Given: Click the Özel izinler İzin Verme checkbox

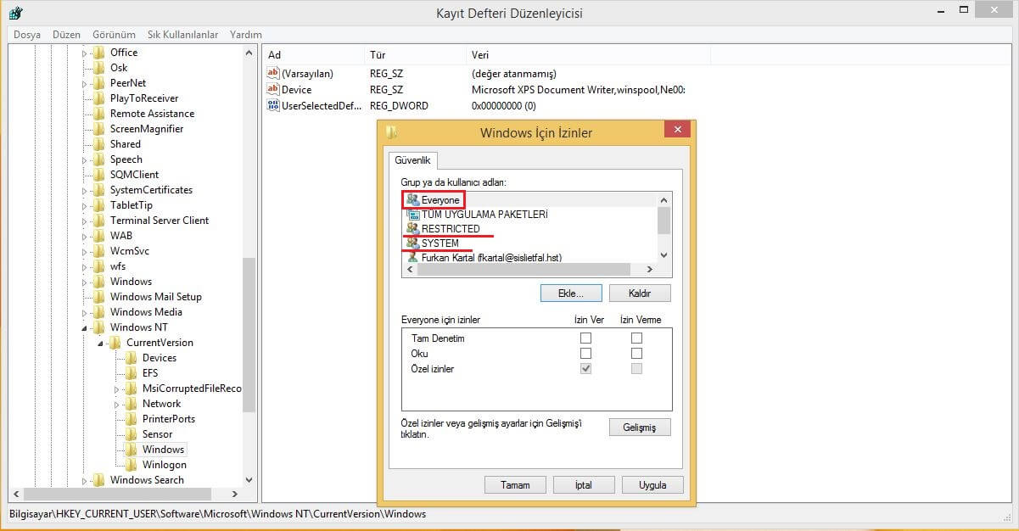Looking at the screenshot, I should coord(636,369).
